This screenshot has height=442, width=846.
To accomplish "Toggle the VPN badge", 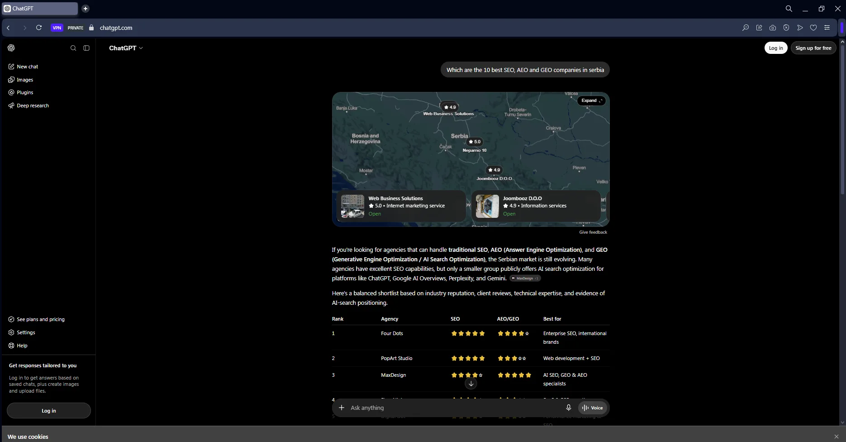I will point(57,28).
